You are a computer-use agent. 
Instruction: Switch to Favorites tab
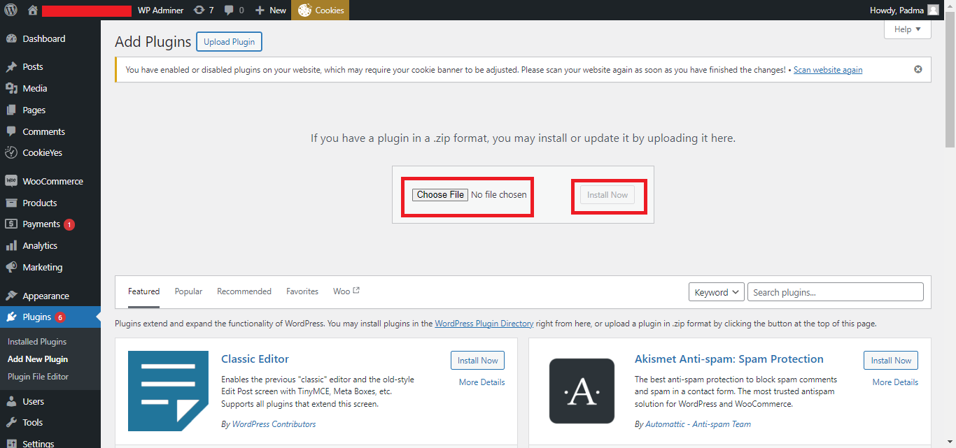[302, 291]
